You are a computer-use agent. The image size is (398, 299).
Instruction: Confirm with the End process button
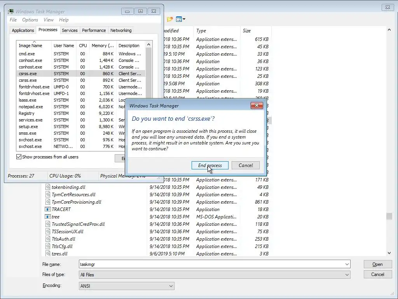tap(210, 165)
